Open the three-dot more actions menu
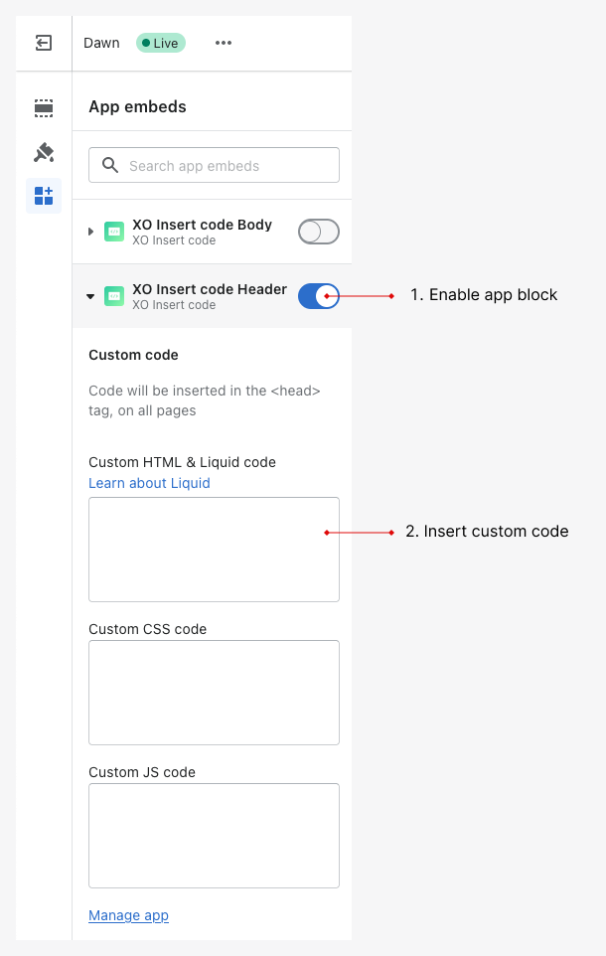Image resolution: width=606 pixels, height=956 pixels. click(x=224, y=43)
